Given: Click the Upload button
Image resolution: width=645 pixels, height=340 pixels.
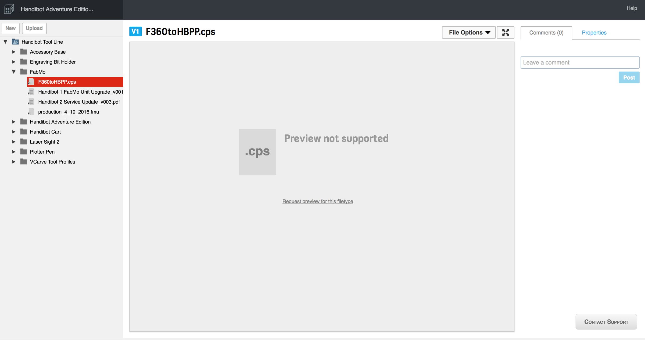Looking at the screenshot, I should pyautogui.click(x=34, y=28).
